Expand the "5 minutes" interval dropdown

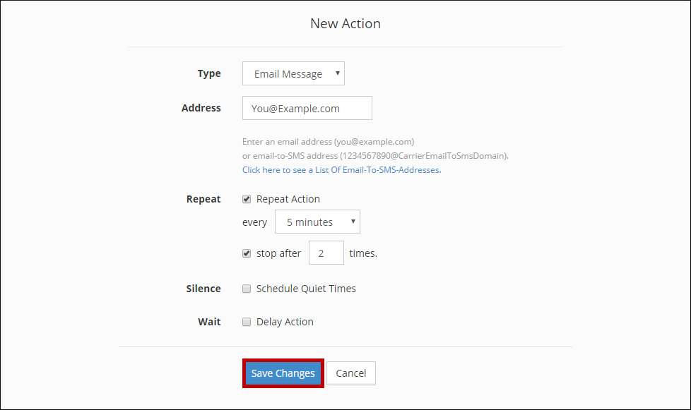pyautogui.click(x=317, y=222)
